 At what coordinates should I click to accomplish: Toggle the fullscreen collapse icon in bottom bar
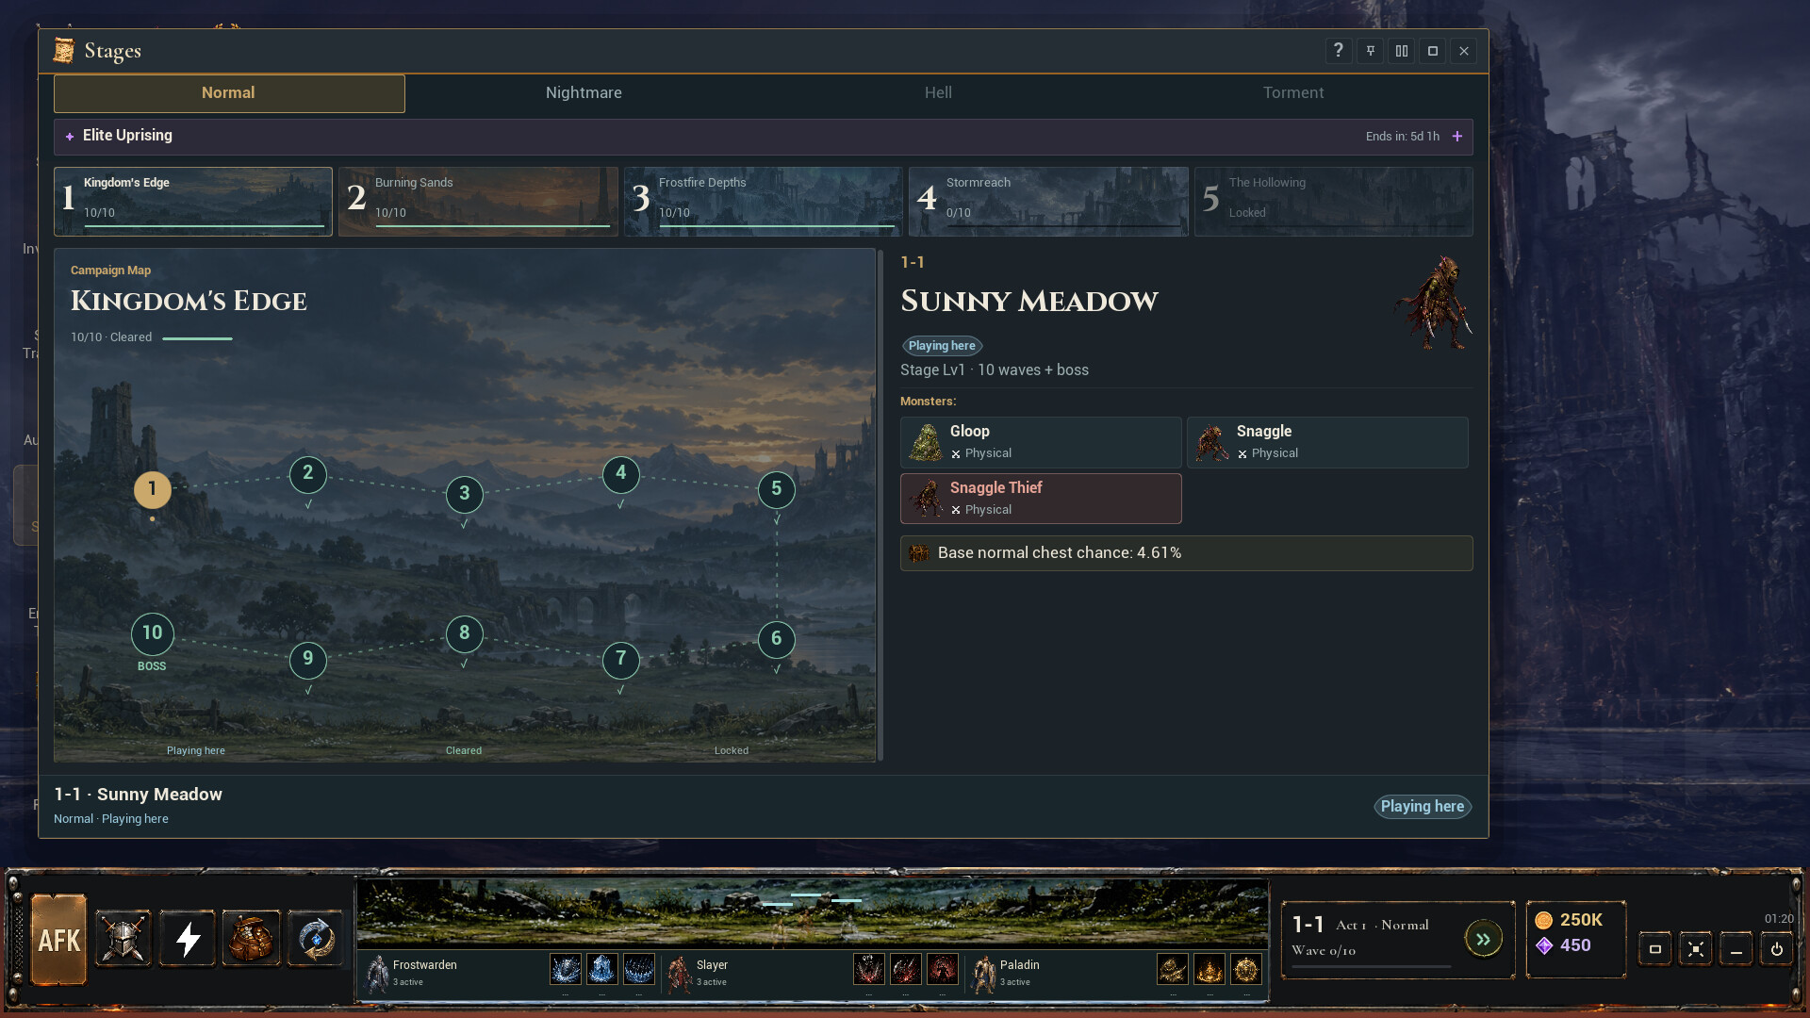(1696, 949)
